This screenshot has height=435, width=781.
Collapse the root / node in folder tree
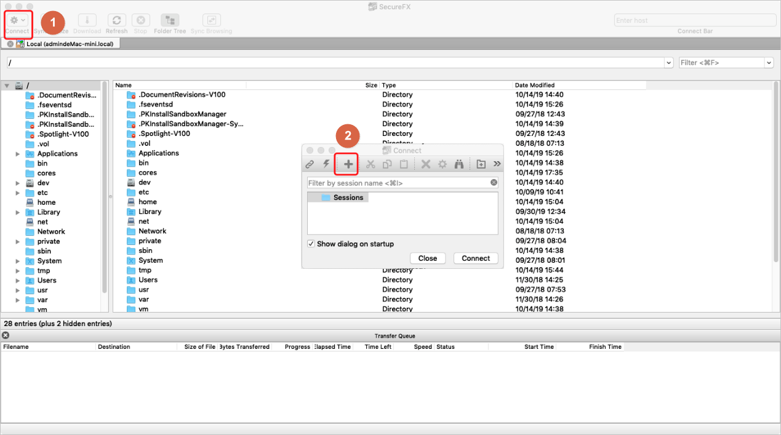(x=7, y=86)
